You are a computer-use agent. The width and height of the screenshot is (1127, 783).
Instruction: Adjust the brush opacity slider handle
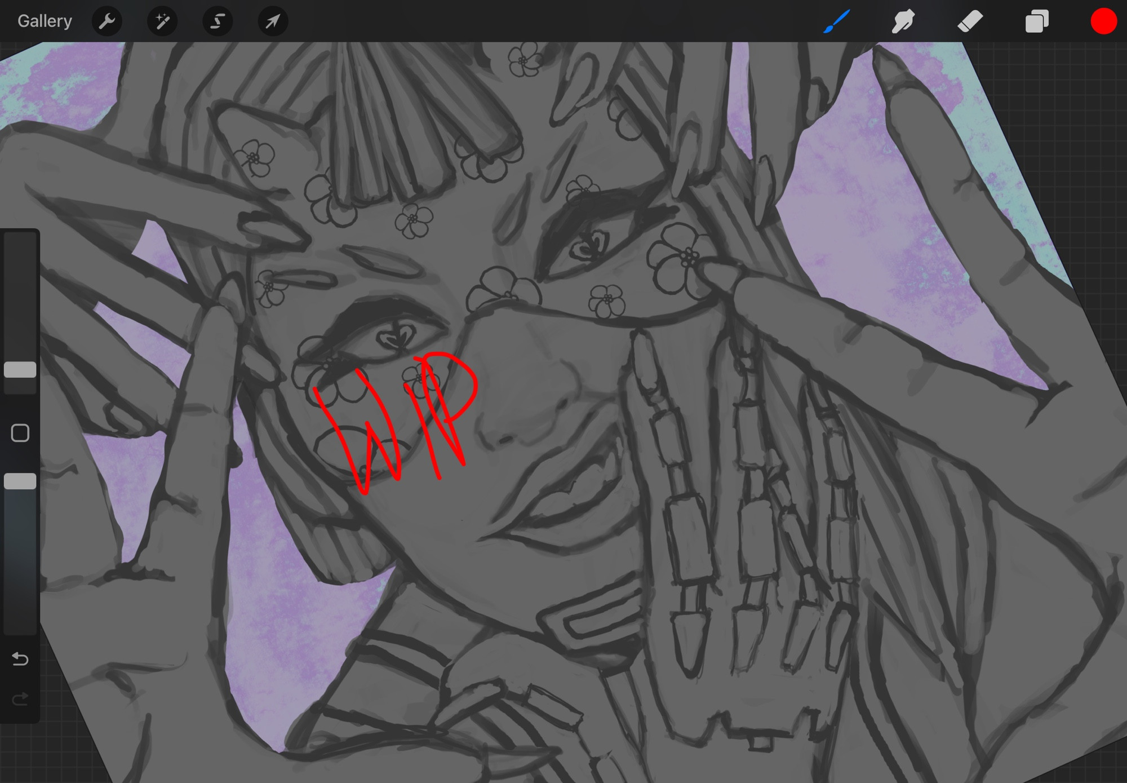tap(20, 481)
